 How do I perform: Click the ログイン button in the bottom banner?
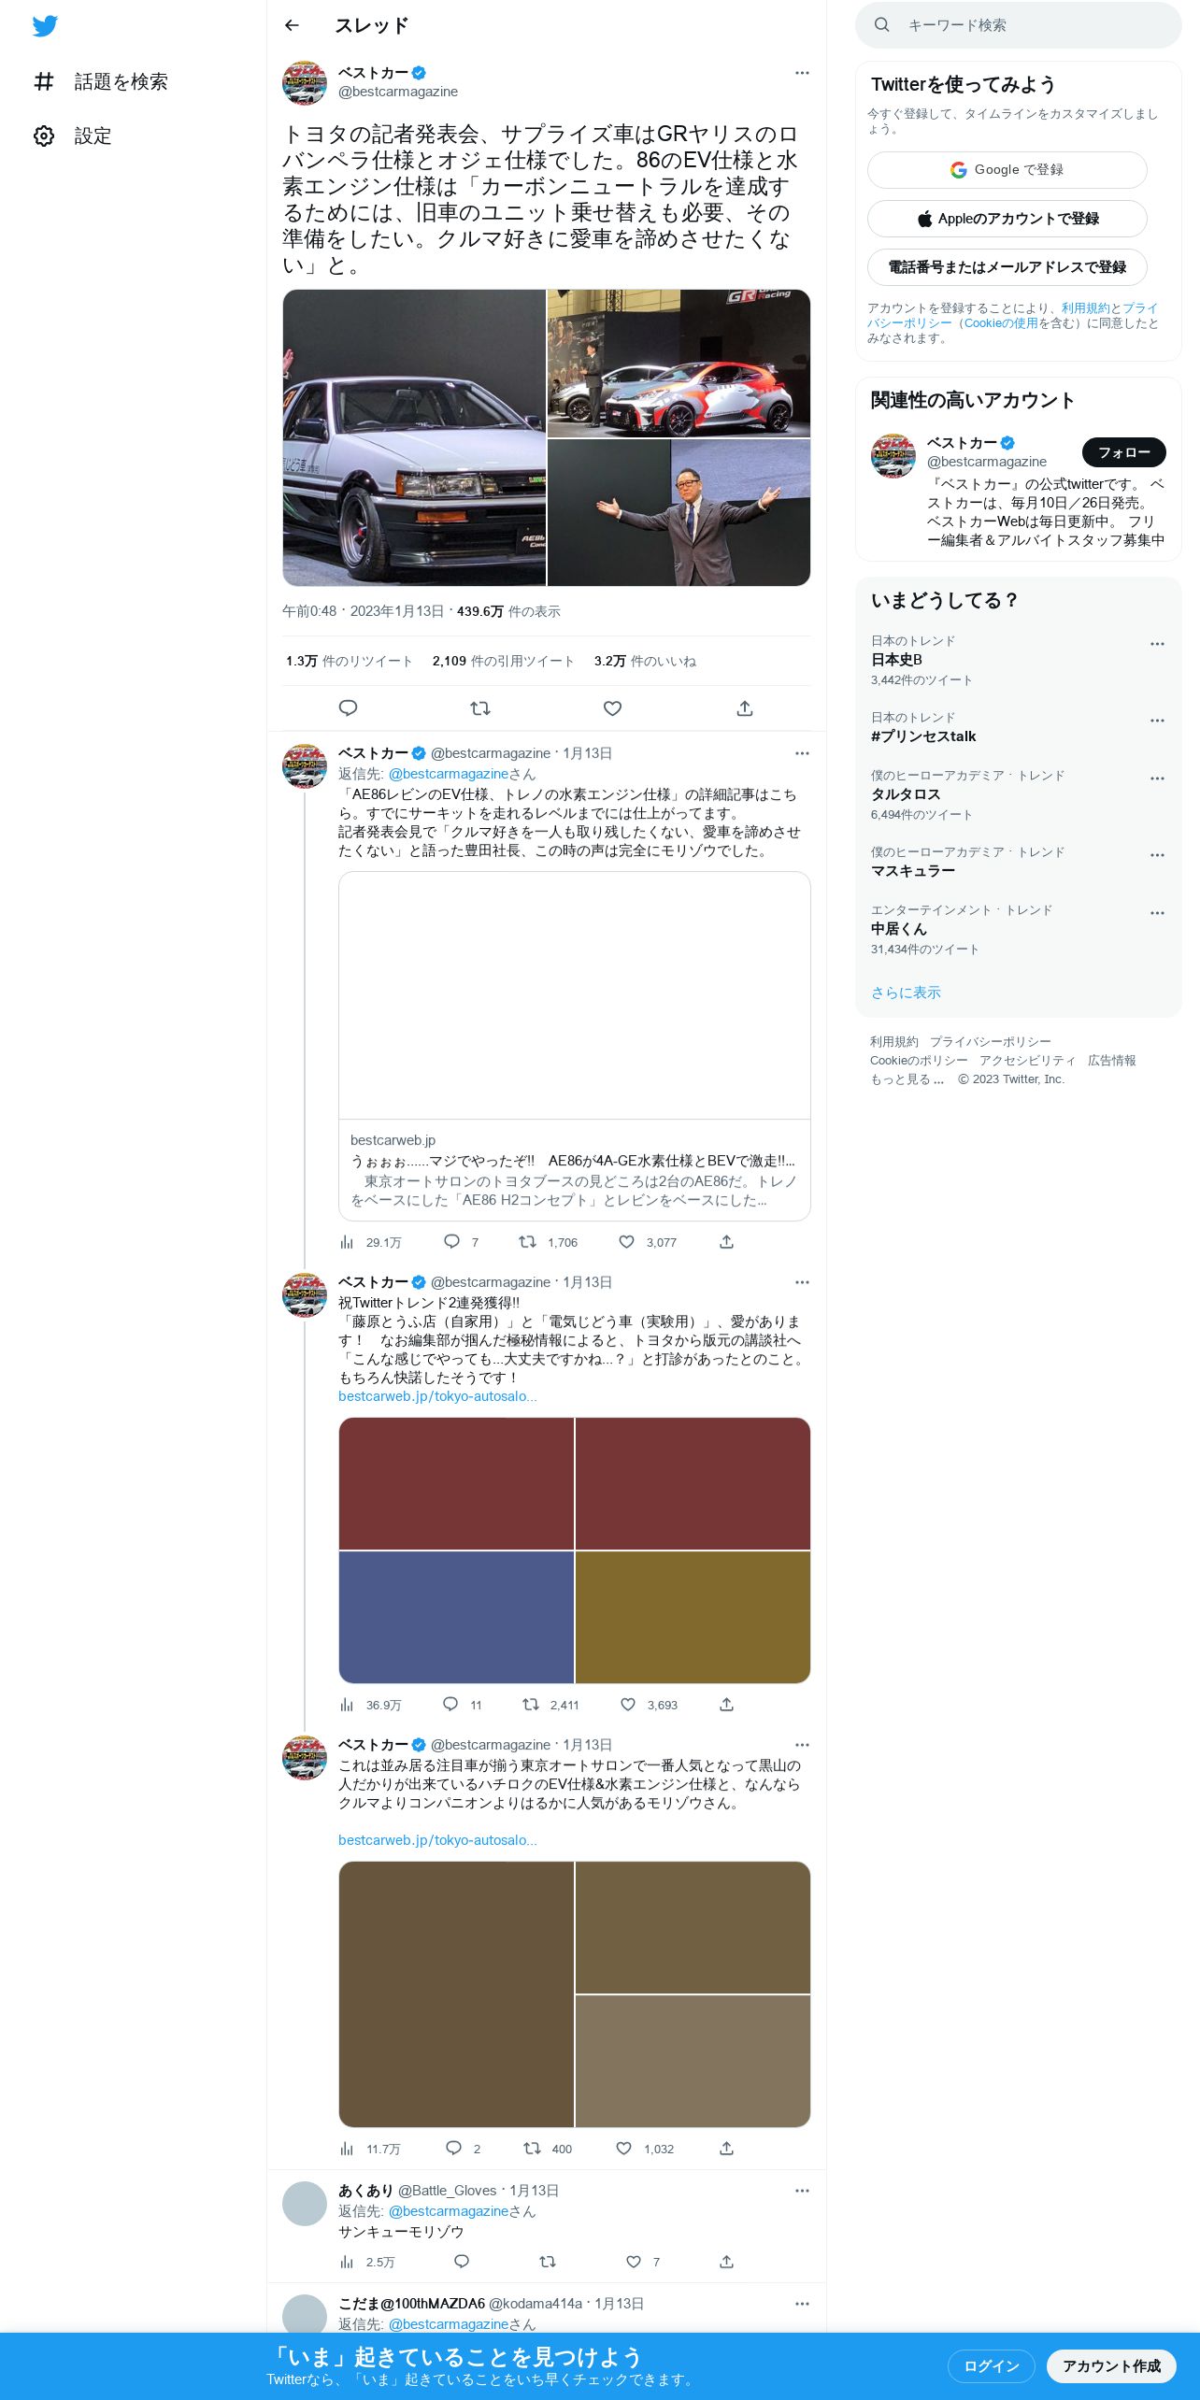[x=991, y=2365]
